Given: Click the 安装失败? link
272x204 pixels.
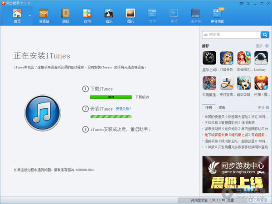Looking at the screenshot, I should pyautogui.click(x=123, y=109).
